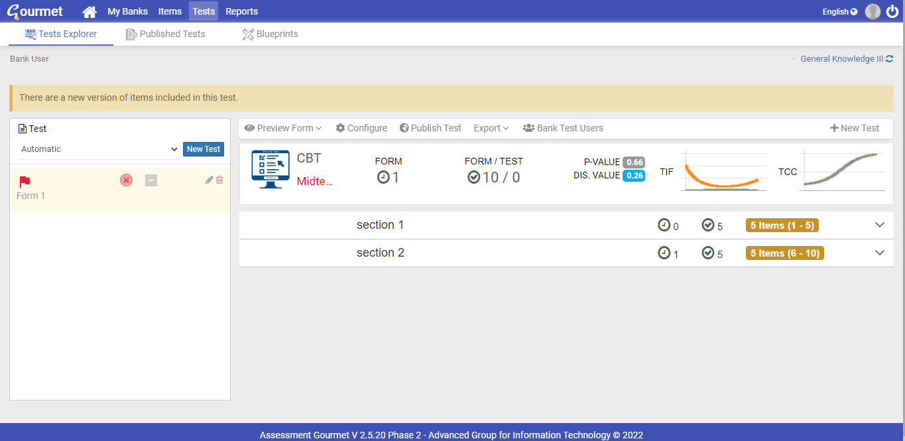Image resolution: width=905 pixels, height=441 pixels.
Task: Toggle the gray minus box on Form 1
Action: [x=151, y=180]
